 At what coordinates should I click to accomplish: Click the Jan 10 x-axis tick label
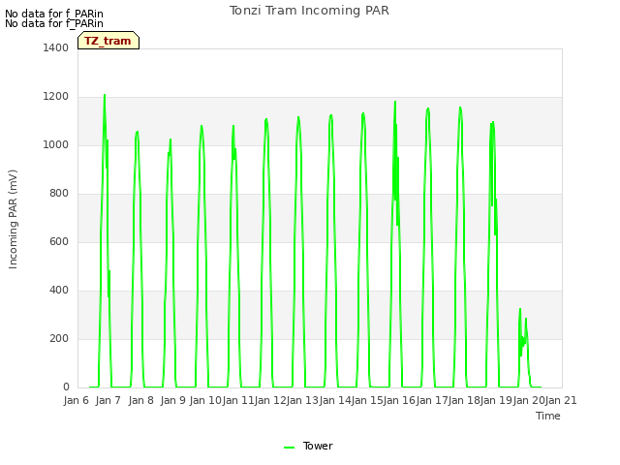click(x=205, y=400)
